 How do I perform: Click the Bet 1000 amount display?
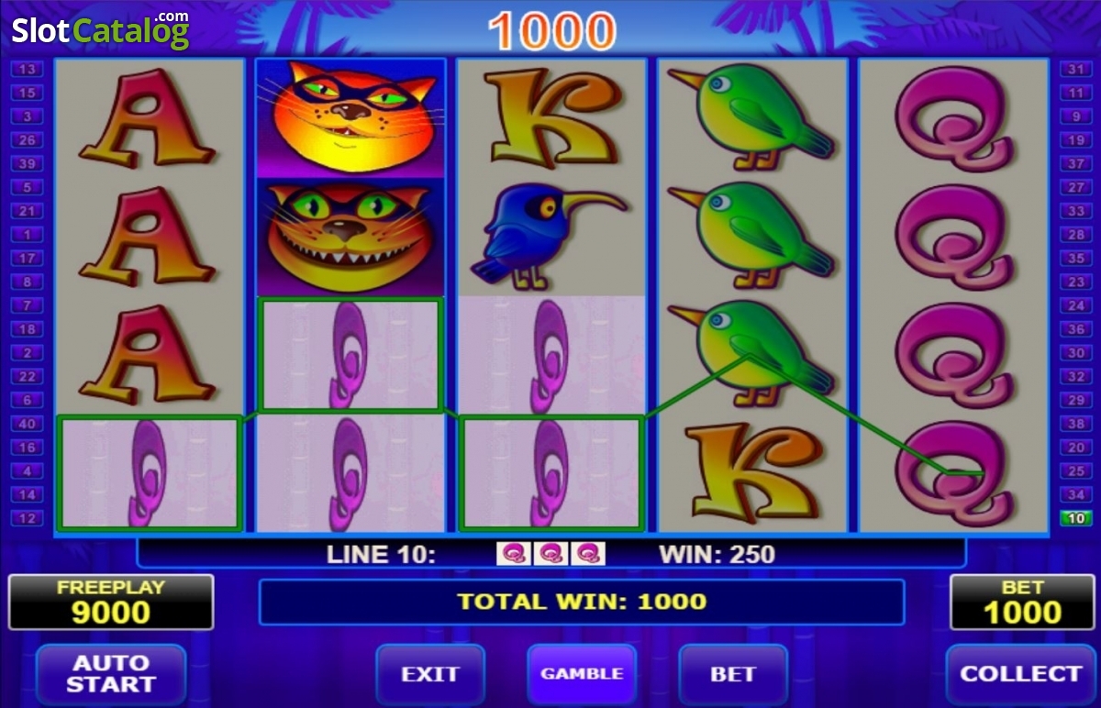(x=1022, y=603)
